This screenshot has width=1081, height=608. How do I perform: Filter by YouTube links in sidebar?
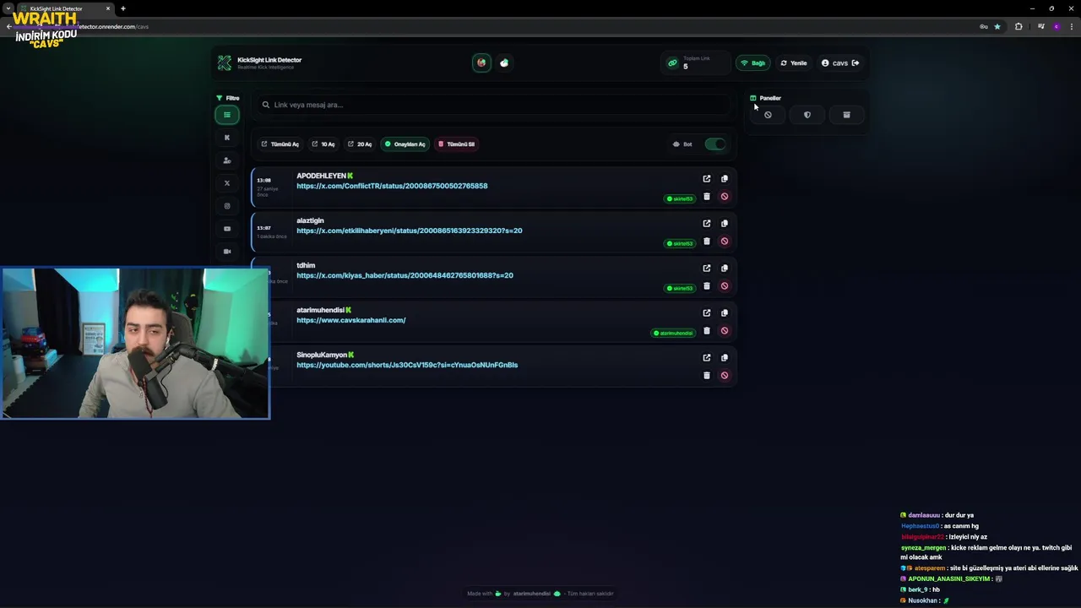click(226, 229)
